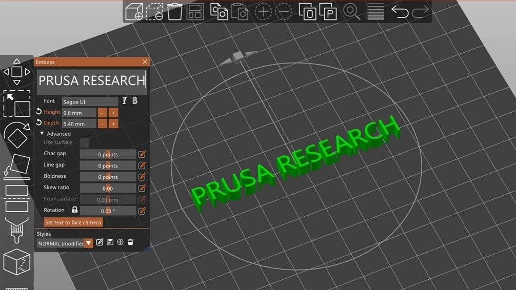Select the Move tool in left toolbar
This screenshot has height=290, width=516.
17,72
